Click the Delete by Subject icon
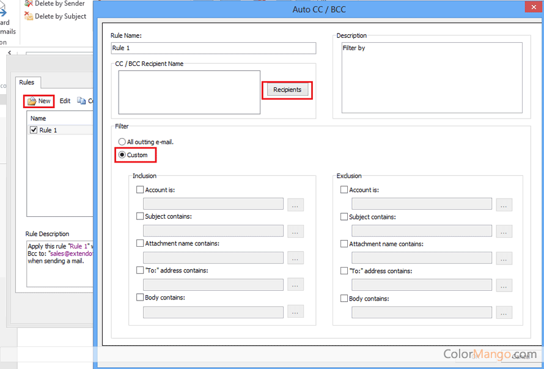Viewport: 544px width, 369px height. click(x=28, y=16)
